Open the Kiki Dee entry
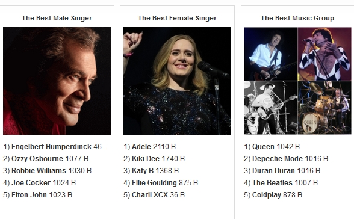Screen dimensions: 354x219 (146, 159)
